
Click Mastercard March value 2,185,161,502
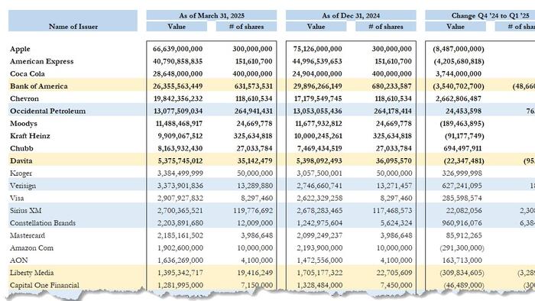tap(180, 235)
